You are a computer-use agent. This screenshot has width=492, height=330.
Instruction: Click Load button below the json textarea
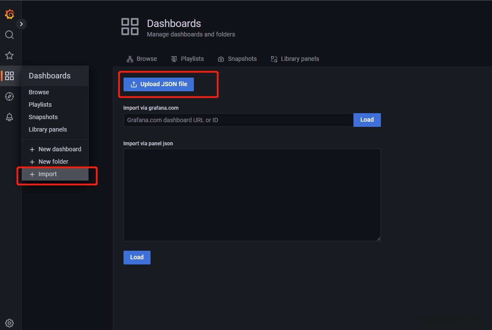click(x=137, y=258)
